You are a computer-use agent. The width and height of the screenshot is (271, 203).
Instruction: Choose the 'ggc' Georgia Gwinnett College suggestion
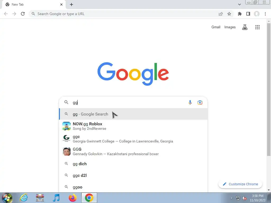coord(133,139)
